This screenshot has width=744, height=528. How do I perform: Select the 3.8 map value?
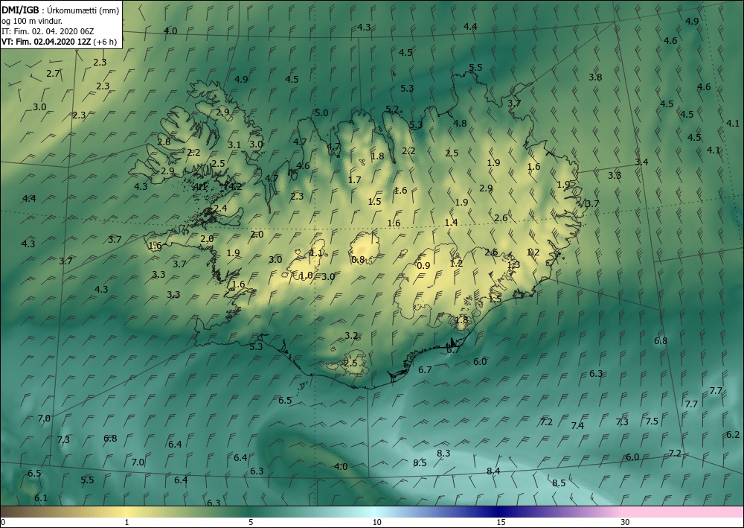tap(595, 77)
